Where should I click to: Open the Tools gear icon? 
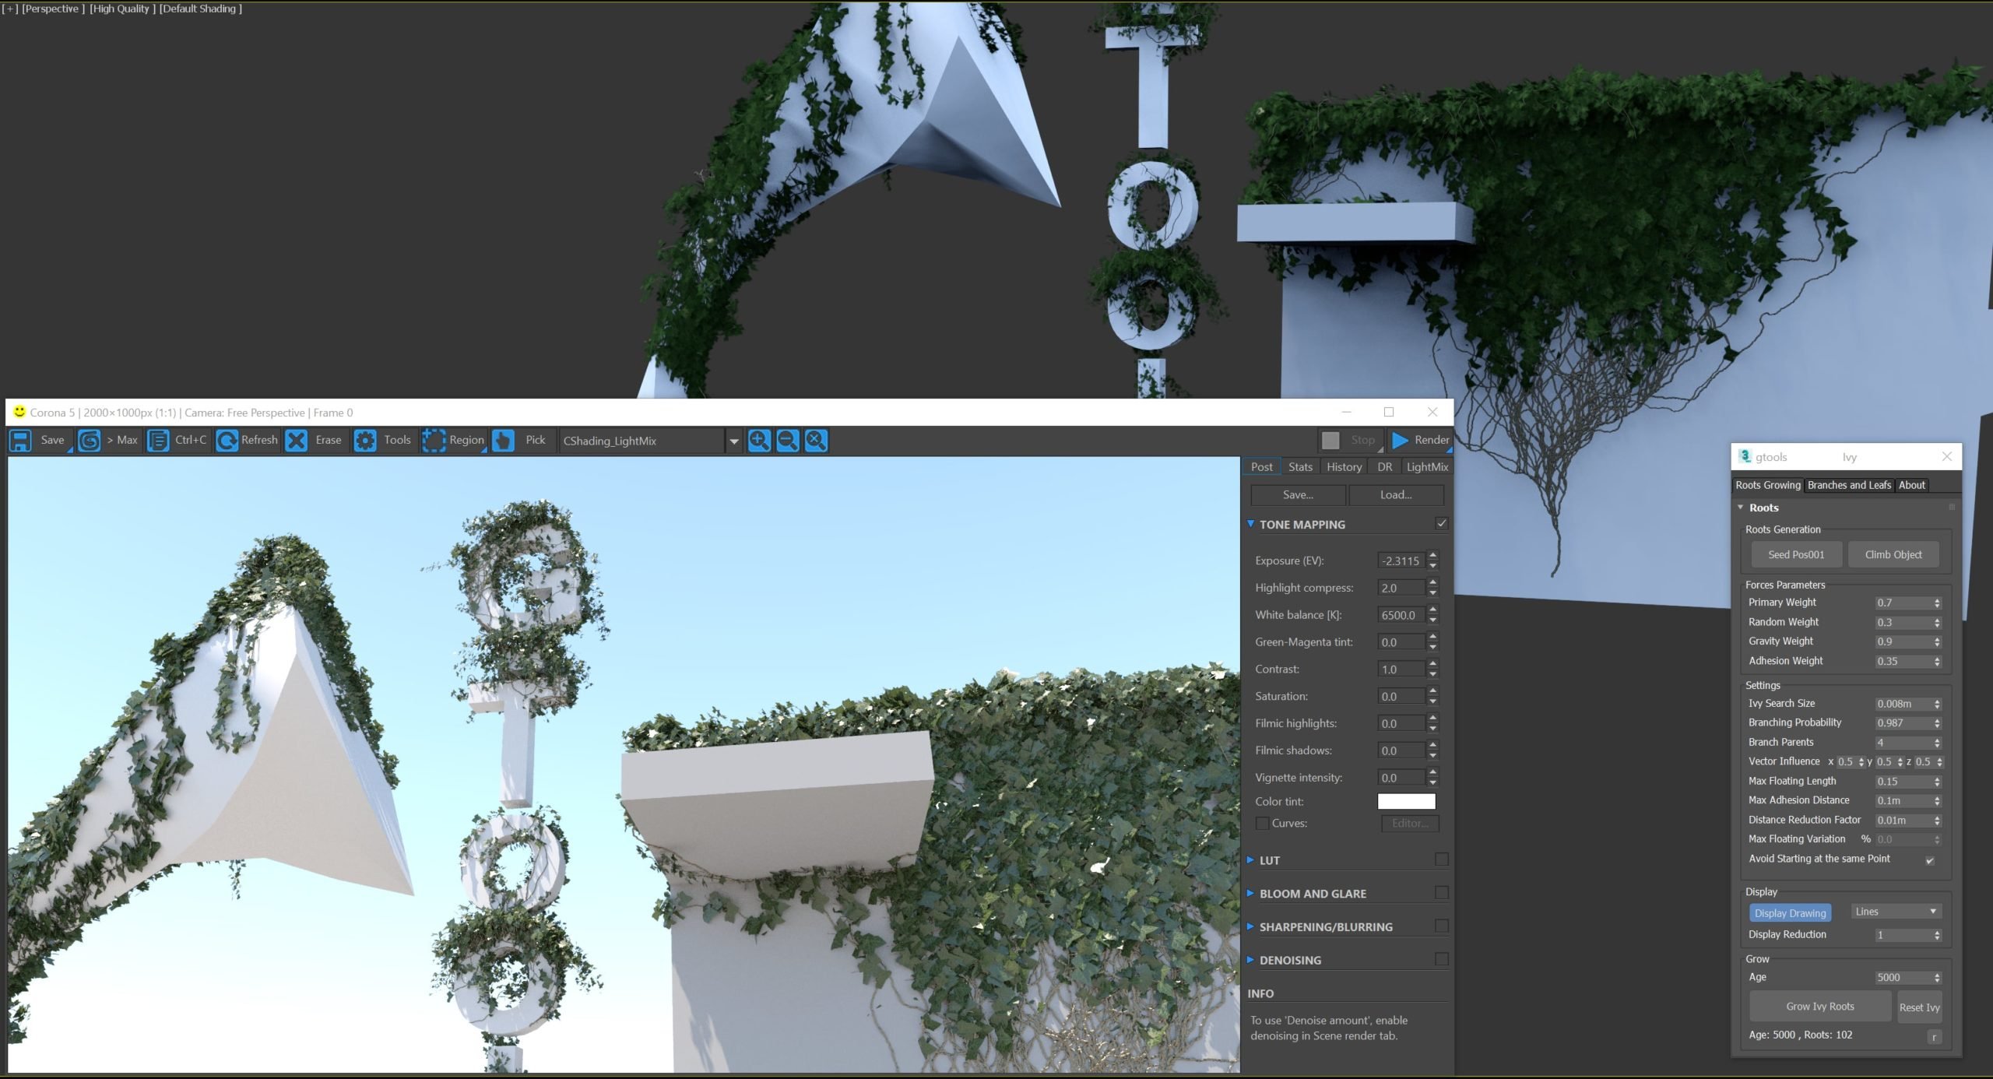[365, 441]
